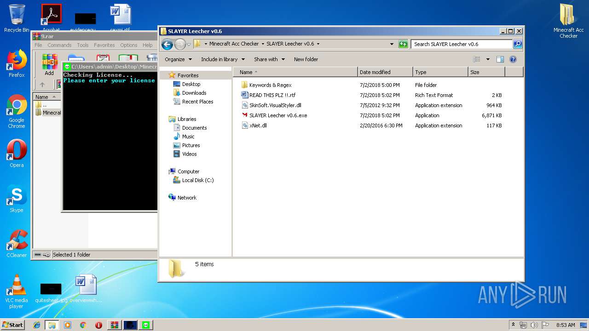Viewport: 589px width, 331px height.
Task: Sort files by the Date modified column
Action: coord(385,72)
